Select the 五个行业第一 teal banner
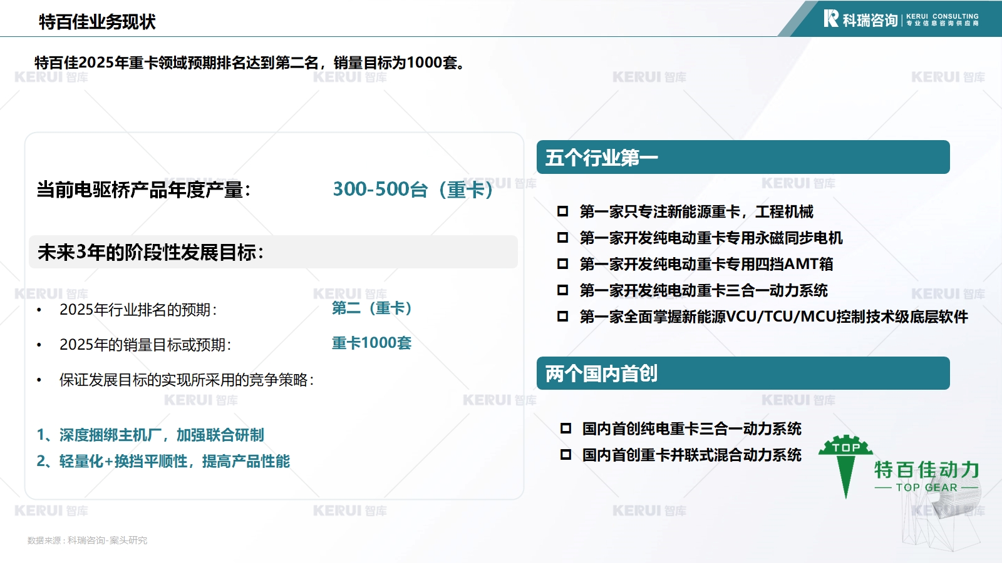This screenshot has height=563, width=1002. pos(743,157)
